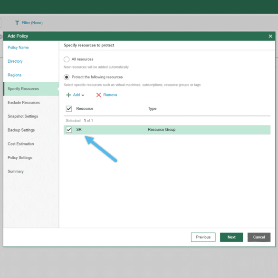Expand the Add dropdown chevron
Viewport: 278px width, 278px height.
[x=83, y=95]
